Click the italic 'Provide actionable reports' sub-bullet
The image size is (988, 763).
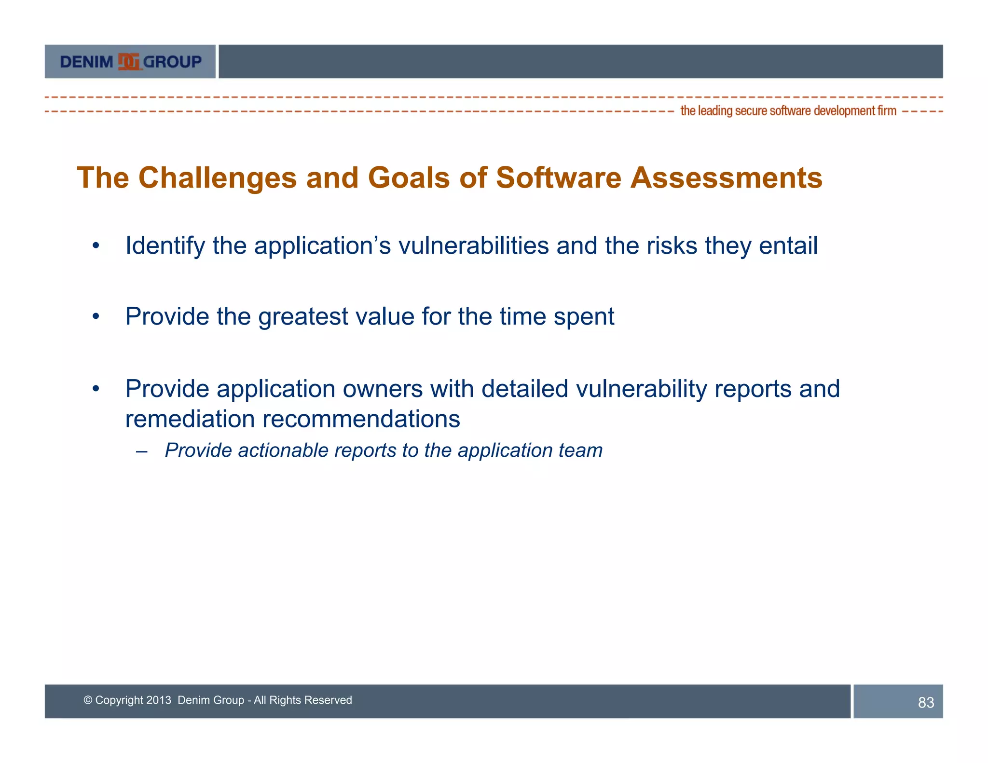coord(384,450)
